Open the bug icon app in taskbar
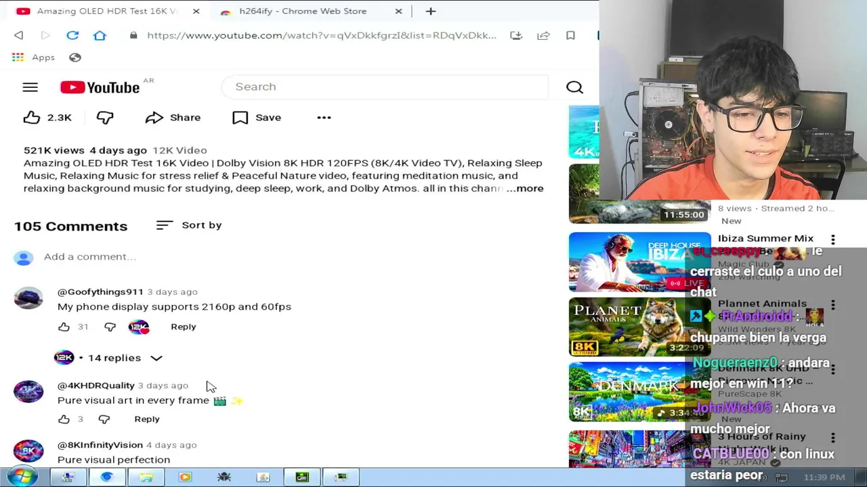Screen dimensions: 867x487 224,478
